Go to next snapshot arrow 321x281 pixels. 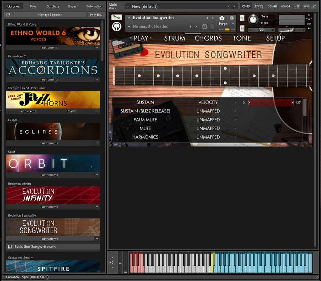[x=196, y=26]
